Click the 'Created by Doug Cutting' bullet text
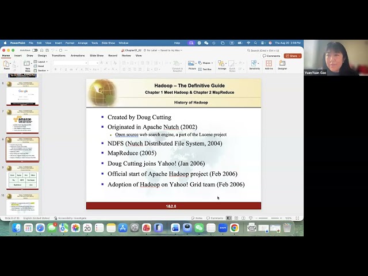Image resolution: width=368 pixels, height=276 pixels. point(139,117)
